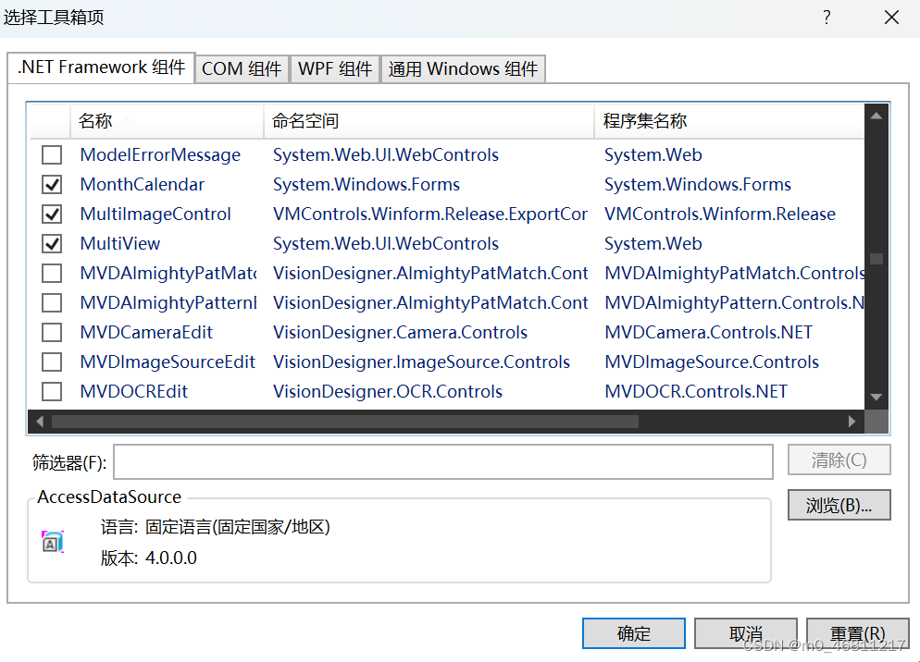Sort components by the 名称 column header
The width and height of the screenshot is (920, 662).
click(167, 119)
